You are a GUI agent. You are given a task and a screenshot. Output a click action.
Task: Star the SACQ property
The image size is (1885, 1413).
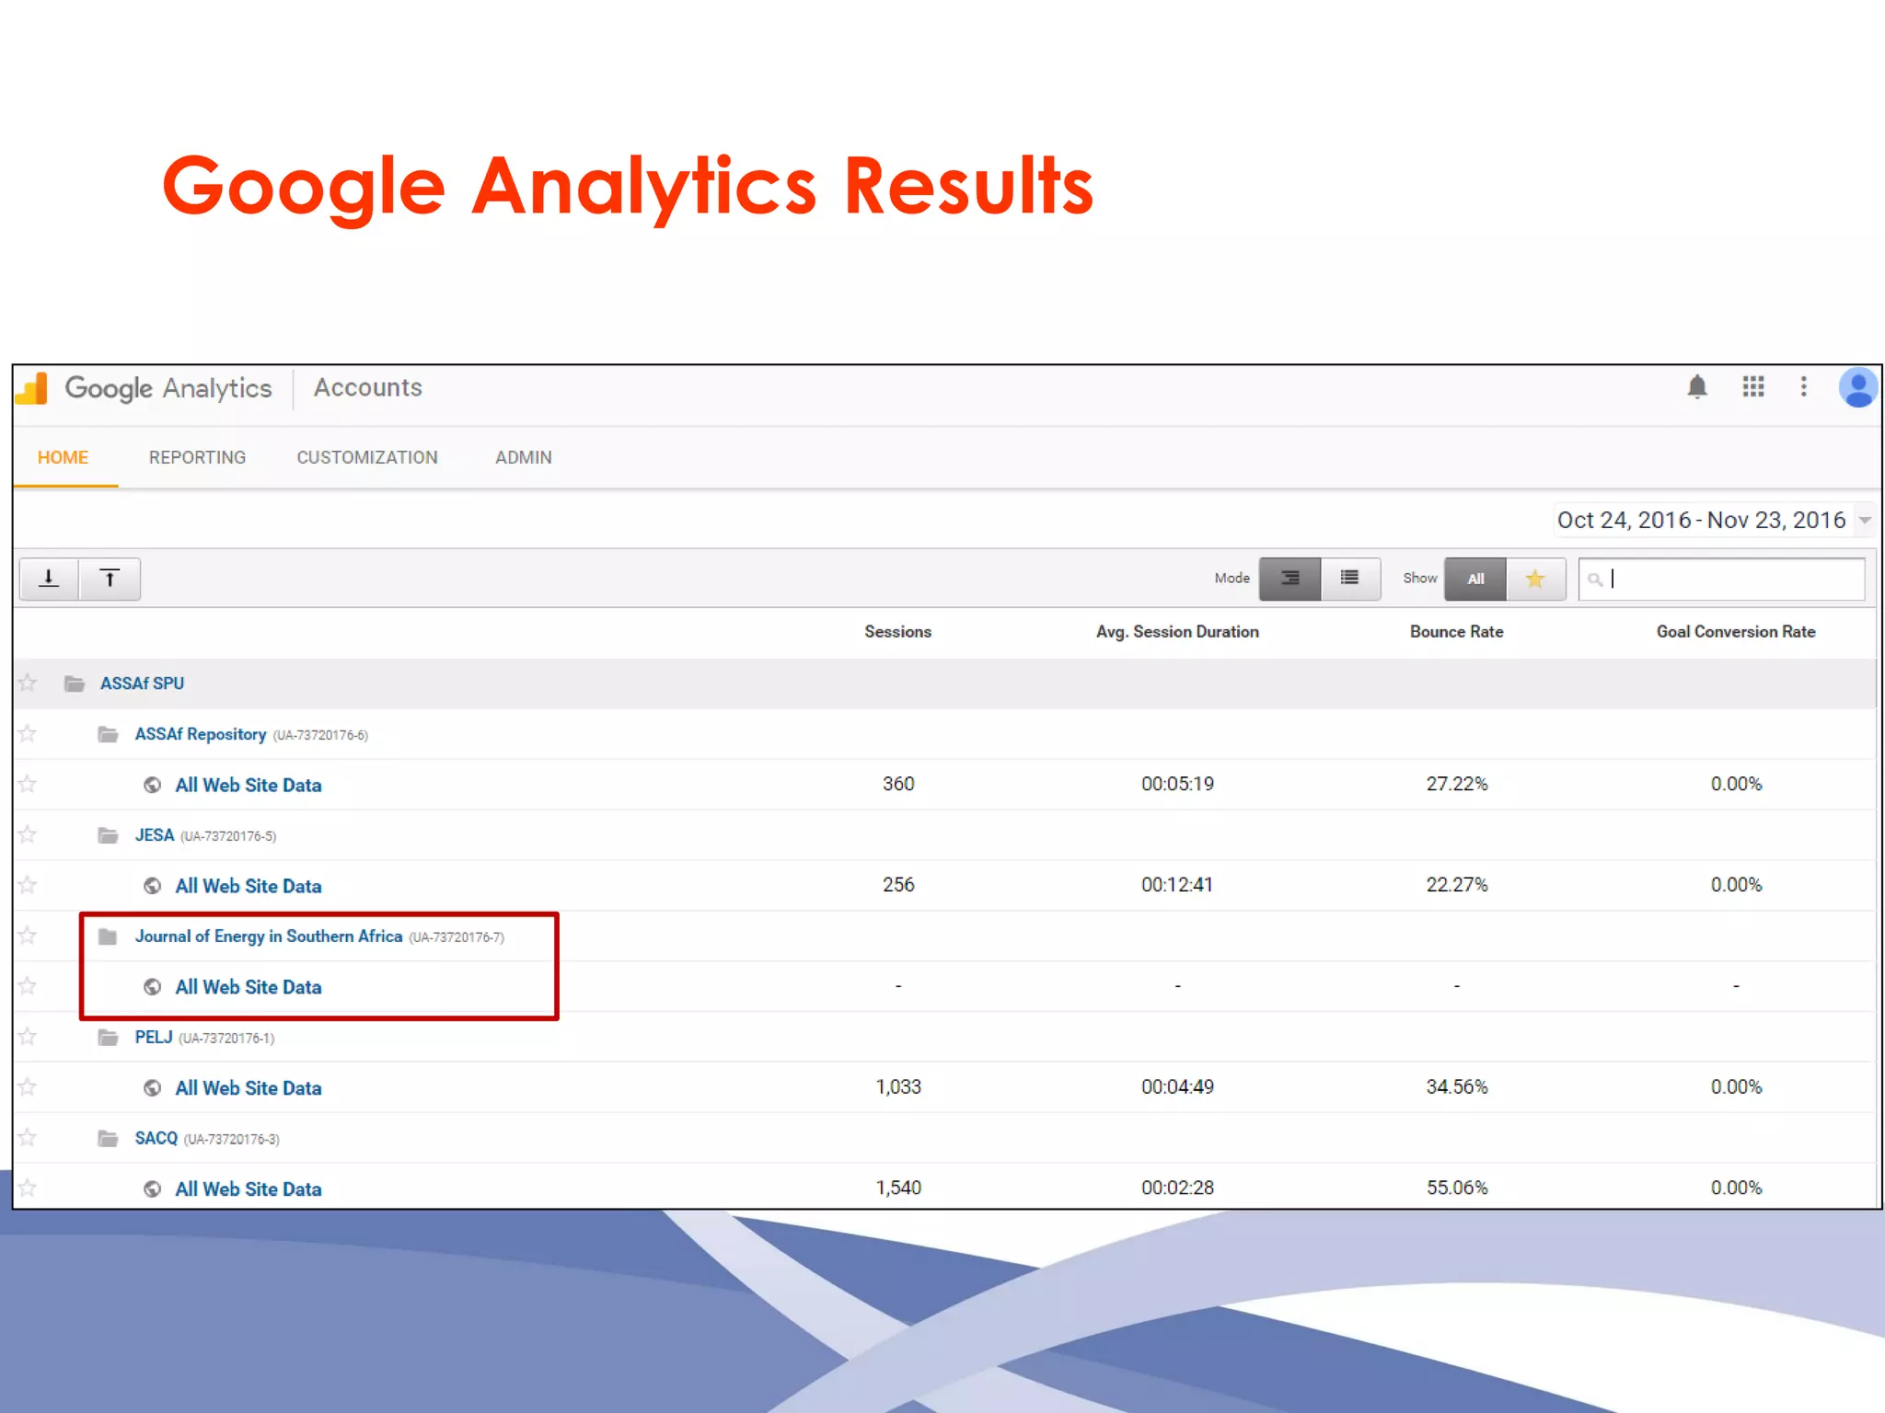(x=28, y=1138)
